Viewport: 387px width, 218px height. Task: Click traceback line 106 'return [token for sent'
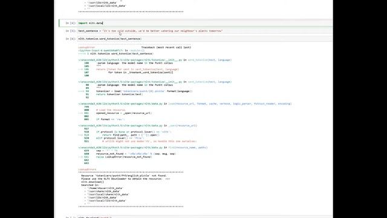pyautogui.click(x=137, y=69)
